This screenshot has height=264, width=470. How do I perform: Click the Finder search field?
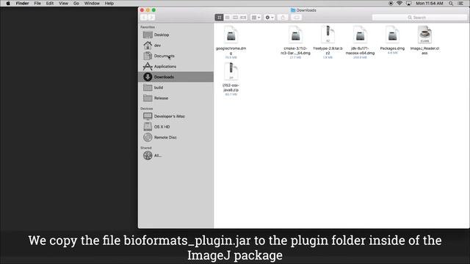[419, 18]
